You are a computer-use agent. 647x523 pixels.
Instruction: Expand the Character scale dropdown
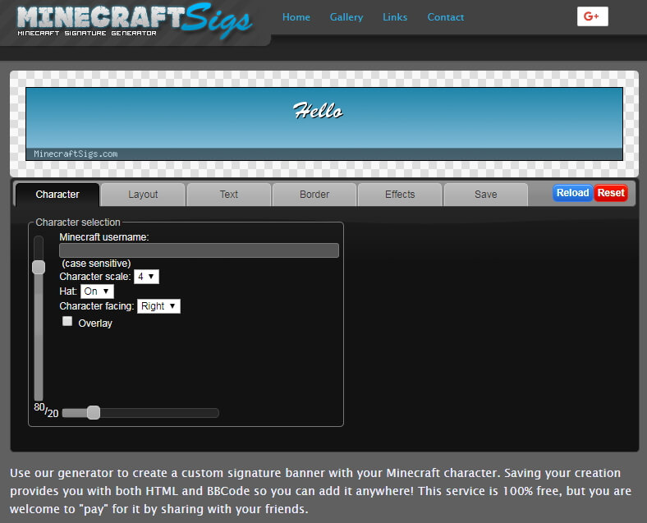pyautogui.click(x=146, y=277)
